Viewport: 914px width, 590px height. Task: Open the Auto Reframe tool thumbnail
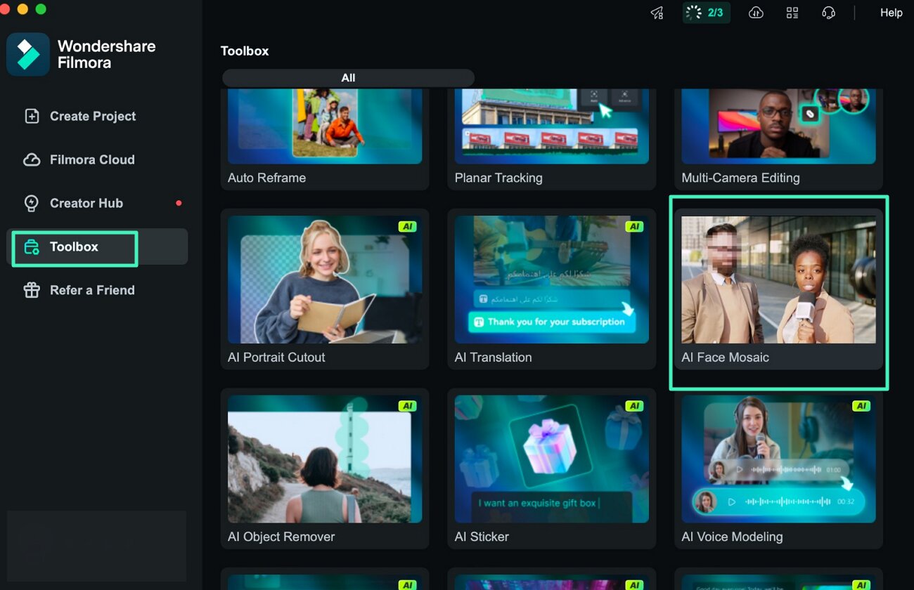325,126
